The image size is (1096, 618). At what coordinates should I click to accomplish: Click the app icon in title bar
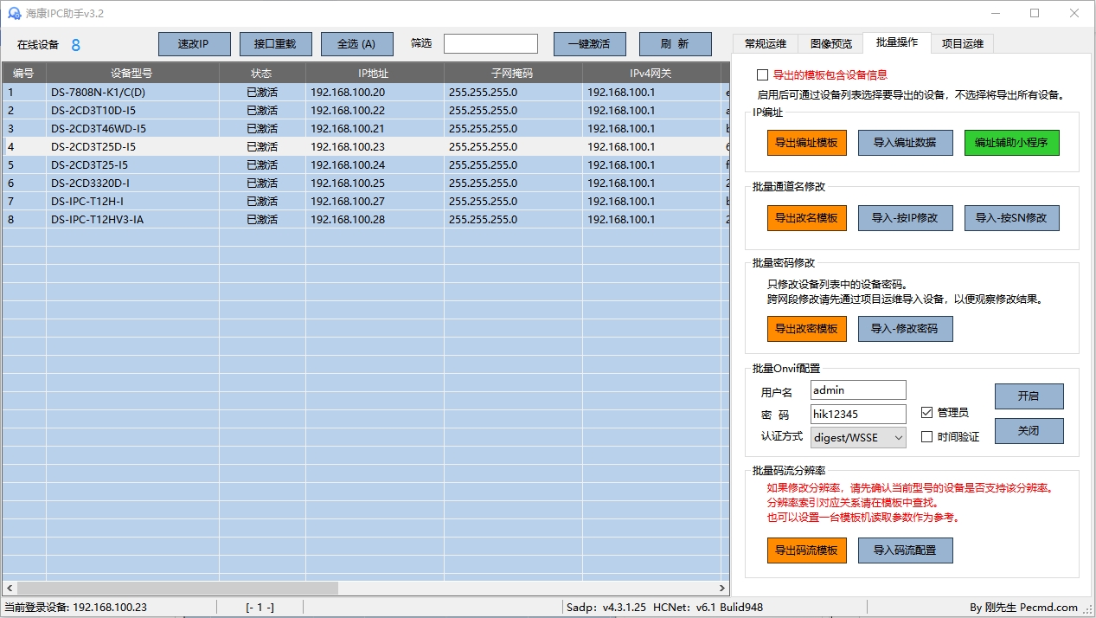pos(14,14)
